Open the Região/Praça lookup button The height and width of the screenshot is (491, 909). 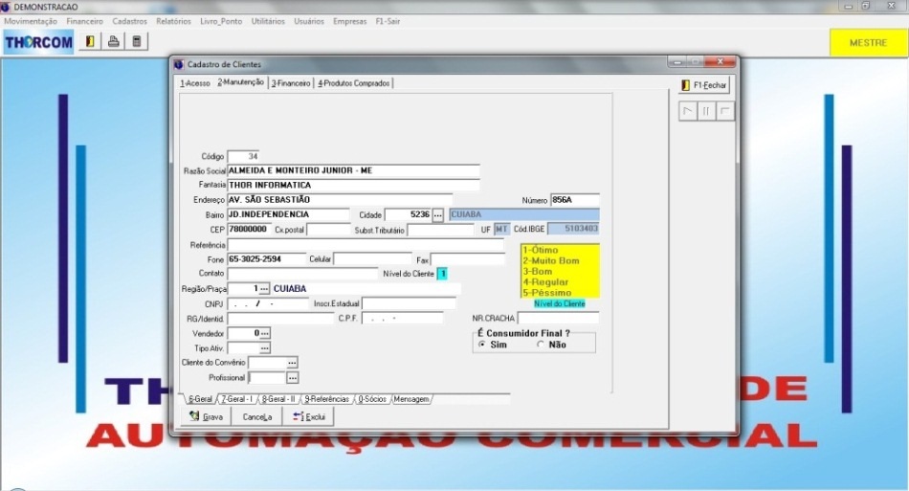pos(264,288)
